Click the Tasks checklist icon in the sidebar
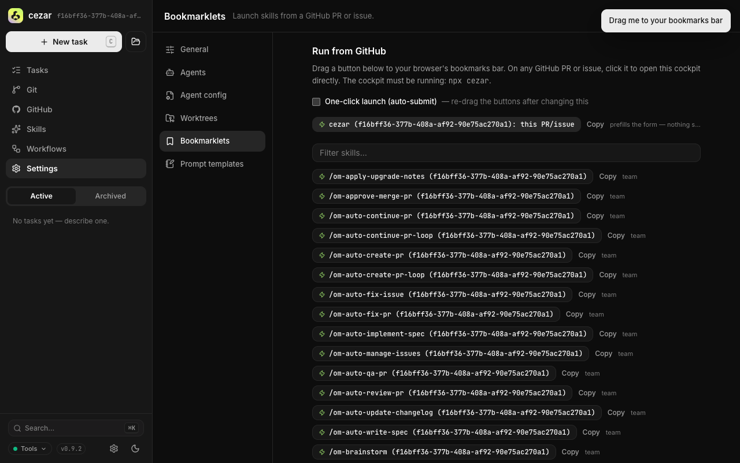 click(16, 70)
